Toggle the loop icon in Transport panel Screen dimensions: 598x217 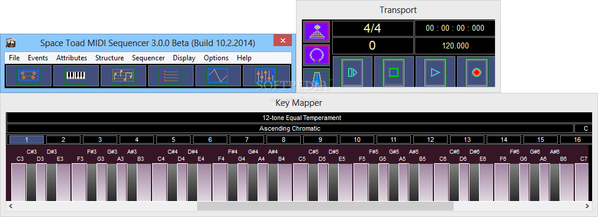point(317,55)
